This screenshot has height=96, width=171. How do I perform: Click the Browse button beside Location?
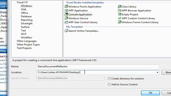(x=166, y=72)
